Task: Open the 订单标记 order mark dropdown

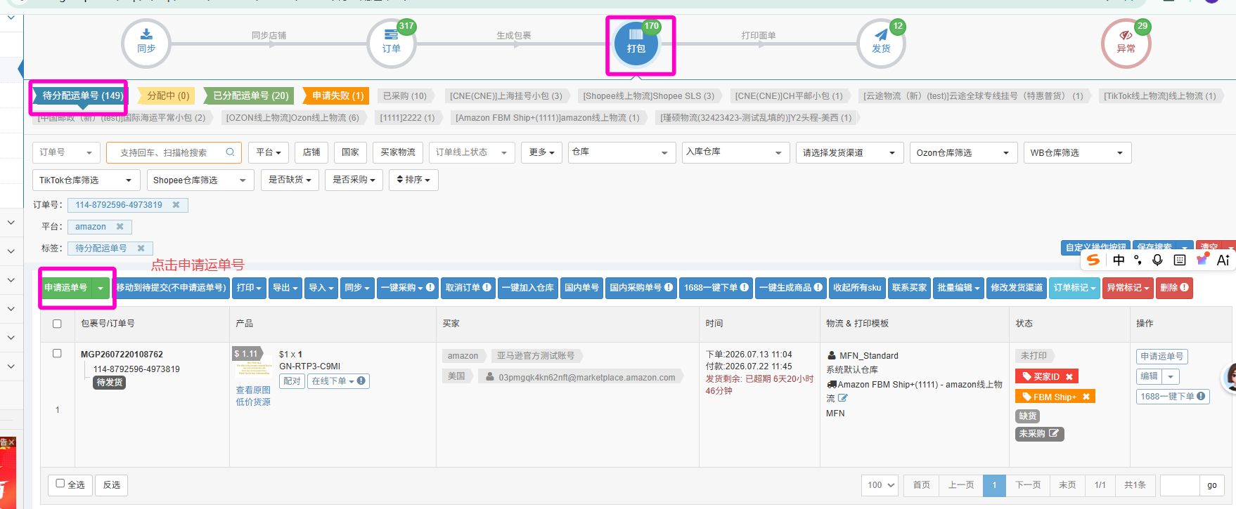Action: coord(1075,288)
